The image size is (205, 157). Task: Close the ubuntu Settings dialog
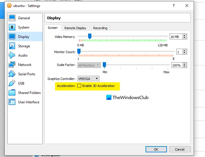[x=187, y=6]
